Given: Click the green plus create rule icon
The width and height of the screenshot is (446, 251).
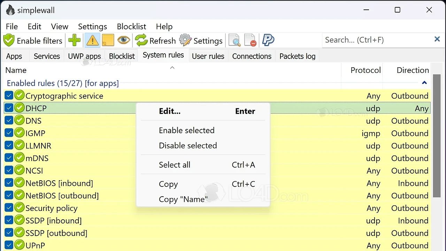Looking at the screenshot, I should (x=75, y=40).
